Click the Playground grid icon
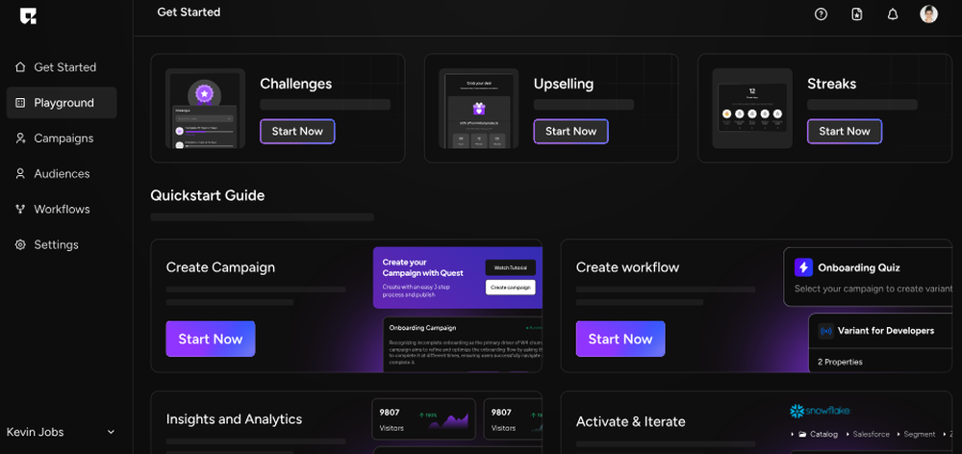Screen dimensions: 962x454 pos(20,103)
